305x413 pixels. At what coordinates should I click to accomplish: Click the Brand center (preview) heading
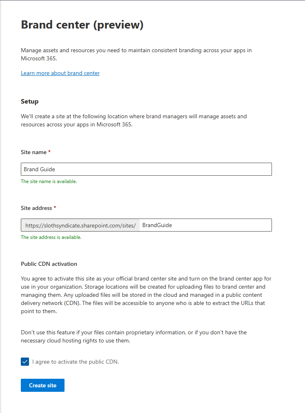(x=82, y=25)
